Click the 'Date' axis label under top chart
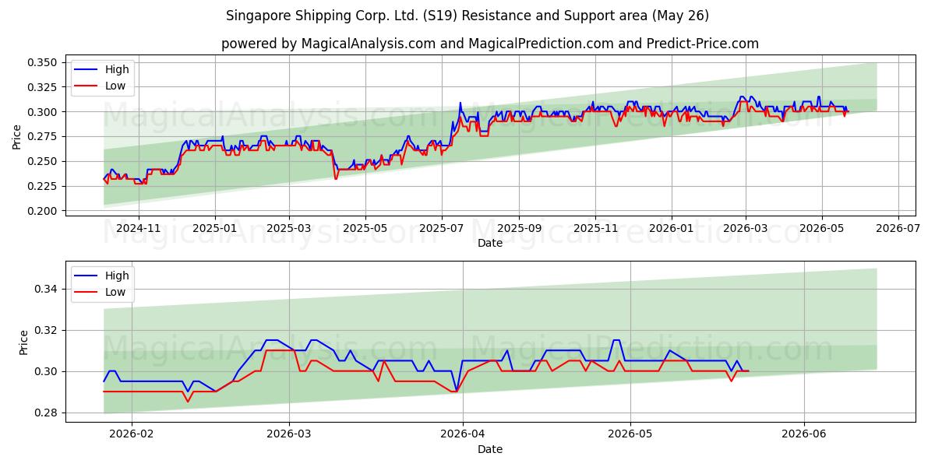935x467 pixels. (x=490, y=243)
